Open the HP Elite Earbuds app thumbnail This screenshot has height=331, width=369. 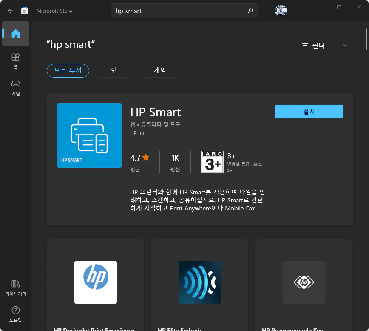click(200, 282)
